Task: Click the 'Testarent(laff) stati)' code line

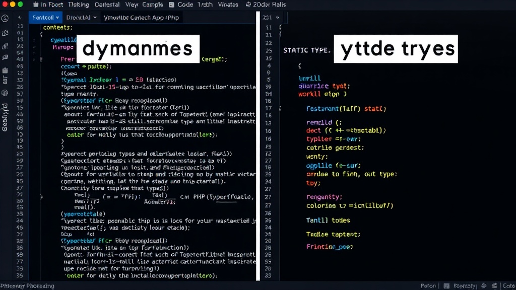Action: pyautogui.click(x=346, y=109)
